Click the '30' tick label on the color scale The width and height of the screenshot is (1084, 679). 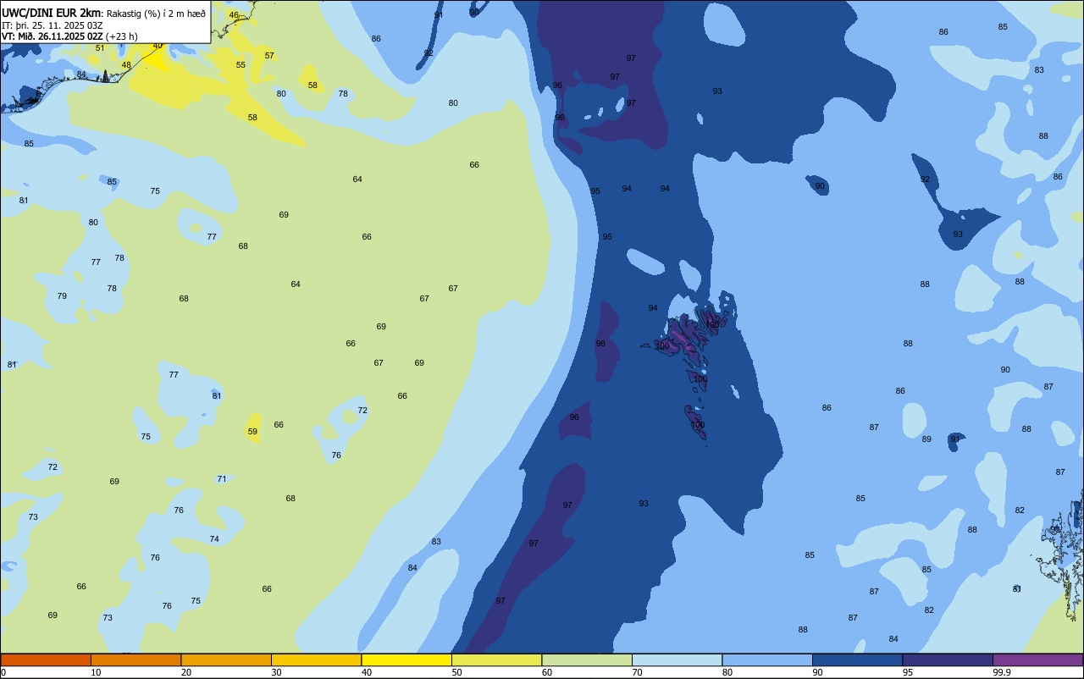pos(276,672)
